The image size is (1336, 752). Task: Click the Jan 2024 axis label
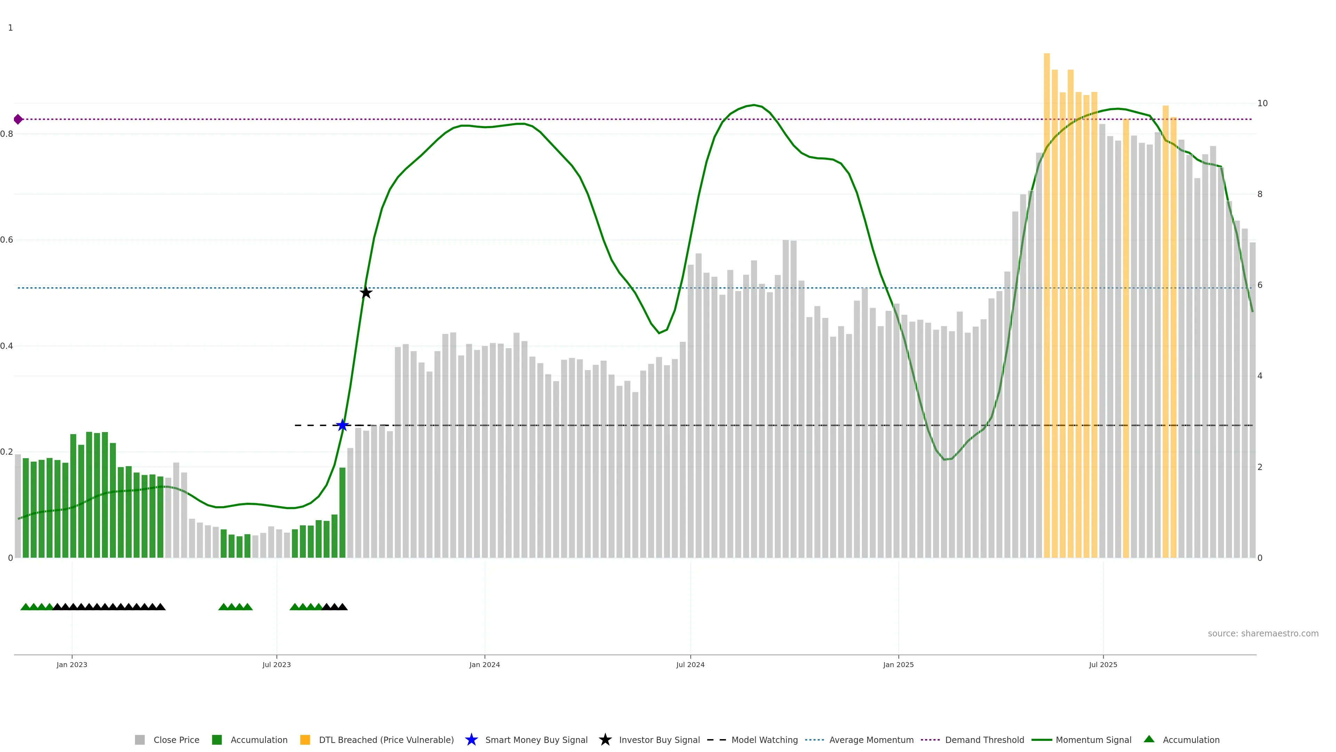point(484,665)
